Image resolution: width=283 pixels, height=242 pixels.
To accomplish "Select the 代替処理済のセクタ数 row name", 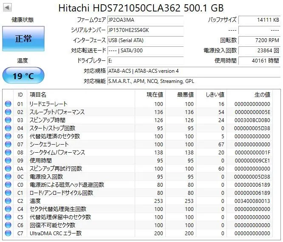I will 55,136.
